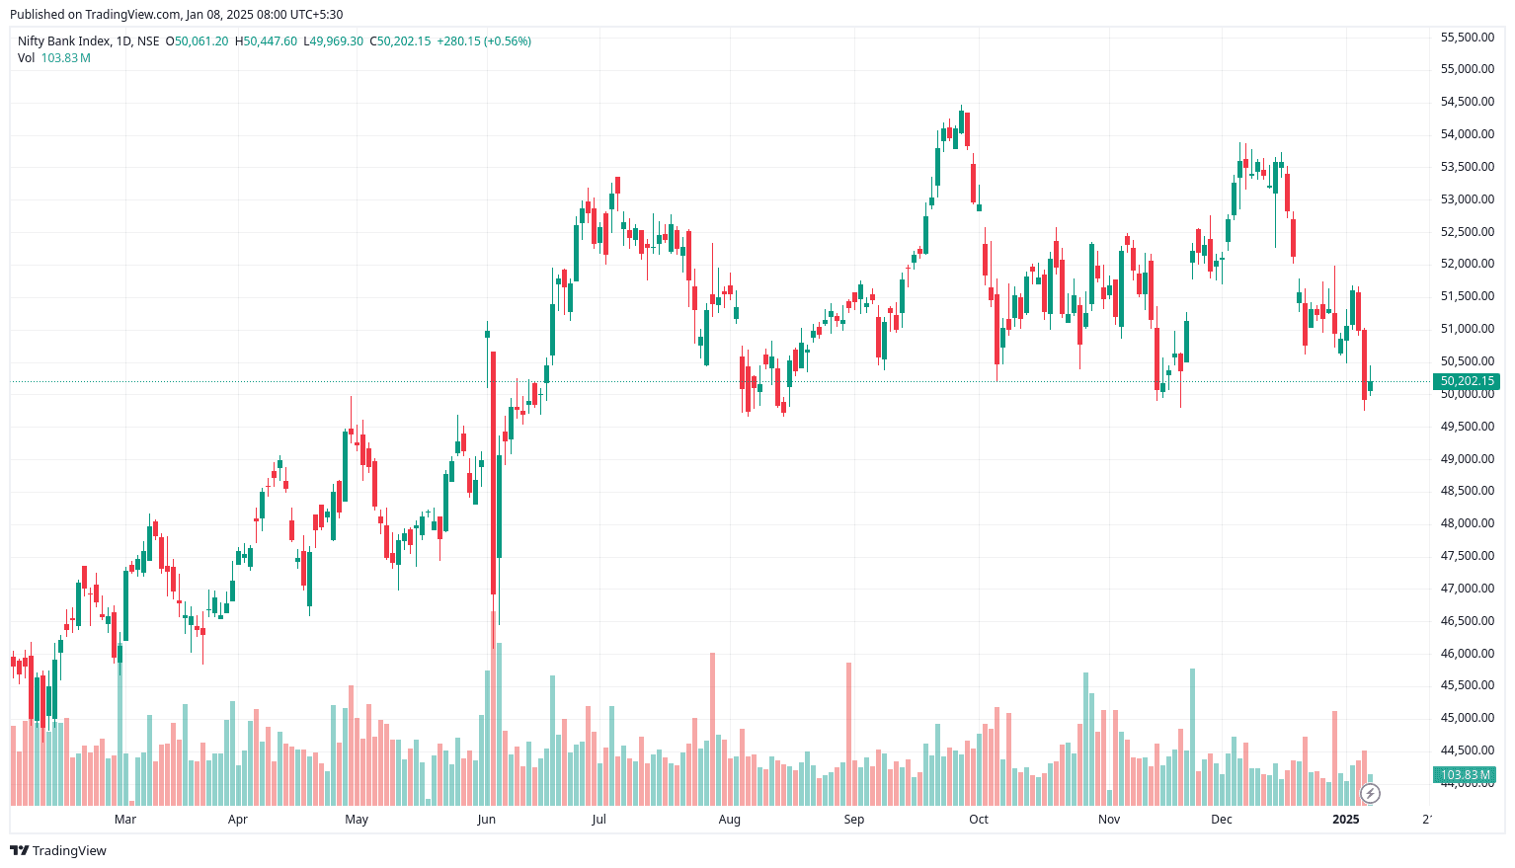Click the Jun label on time axis
Viewport: 1515px width, 868px height.
[486, 820]
